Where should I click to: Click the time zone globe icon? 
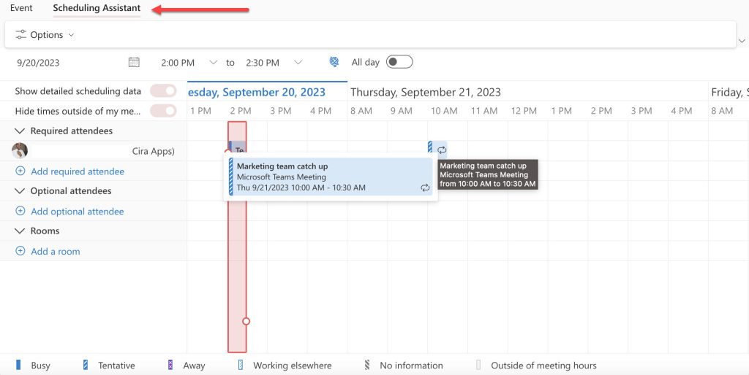coord(334,62)
